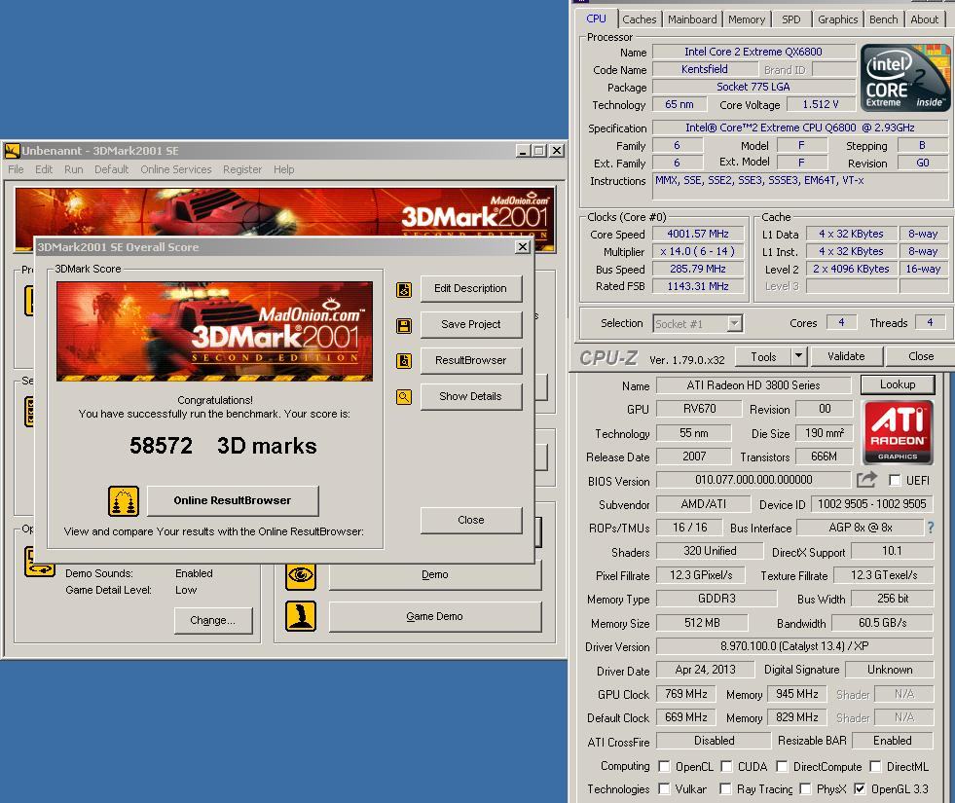Click the Show Details button

tap(471, 396)
